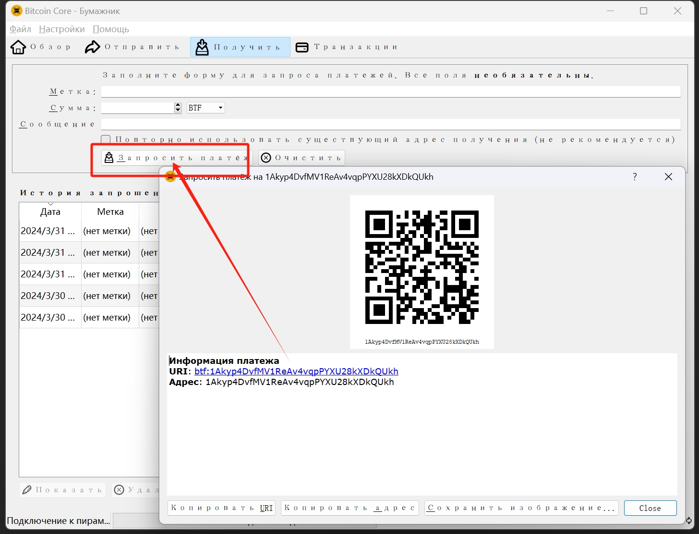Click the question mark help button in dialog

[635, 177]
